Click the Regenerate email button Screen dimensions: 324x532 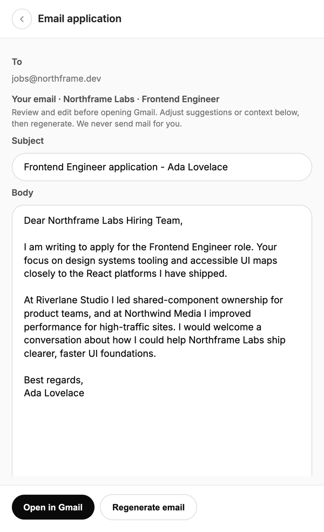tap(148, 507)
